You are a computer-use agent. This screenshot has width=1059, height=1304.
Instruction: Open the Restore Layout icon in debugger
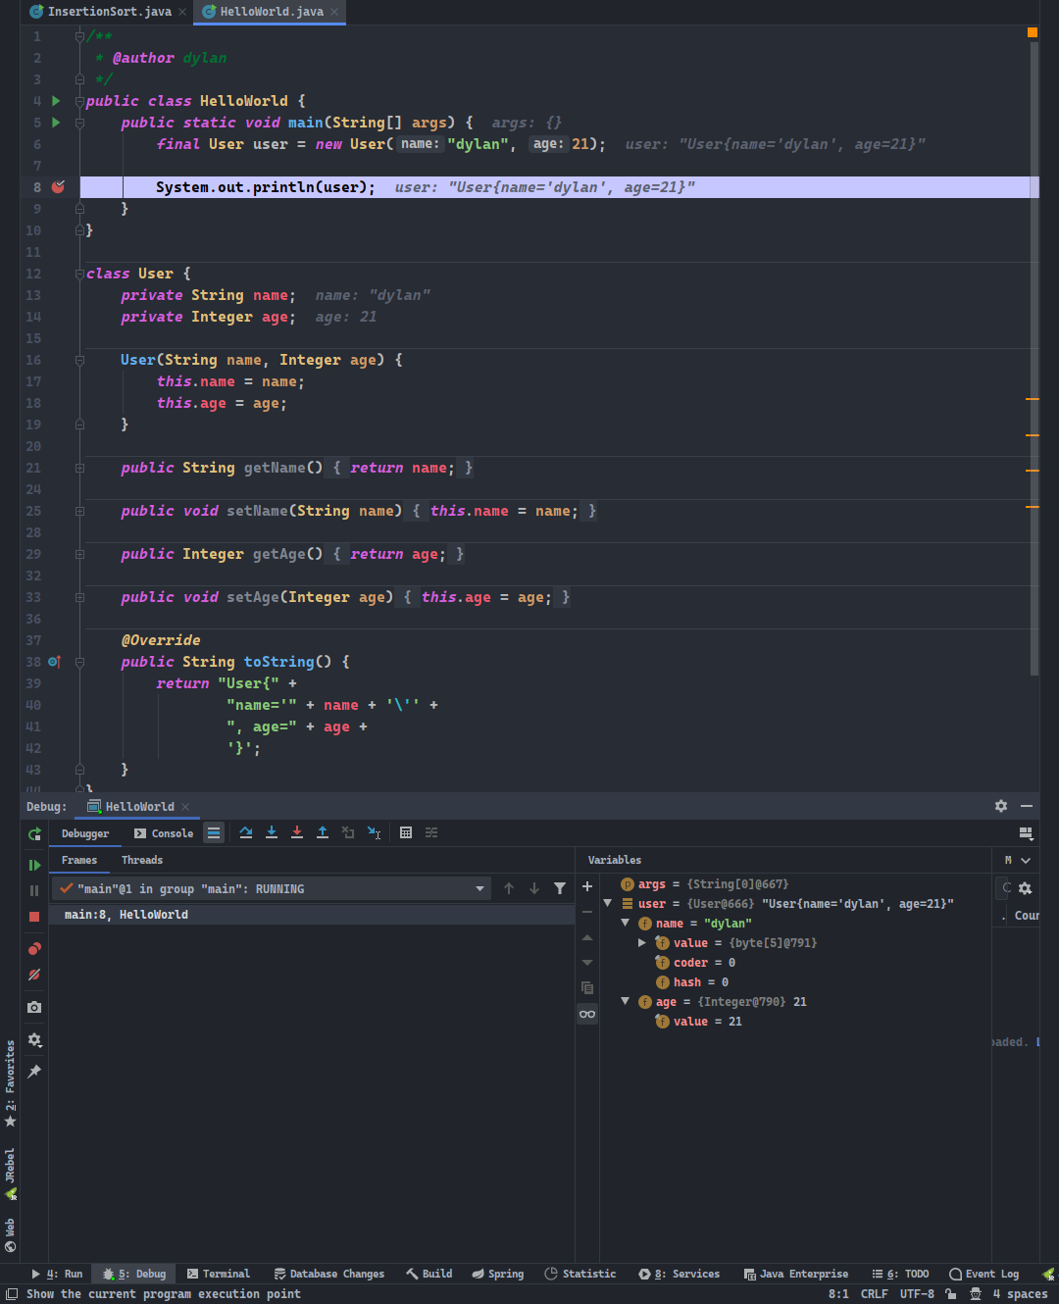[x=1027, y=833]
